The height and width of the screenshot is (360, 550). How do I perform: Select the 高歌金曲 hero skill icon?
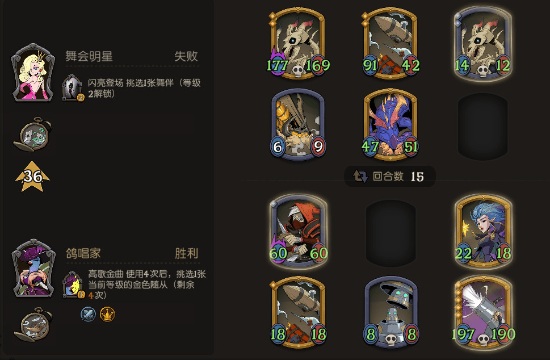(x=73, y=284)
